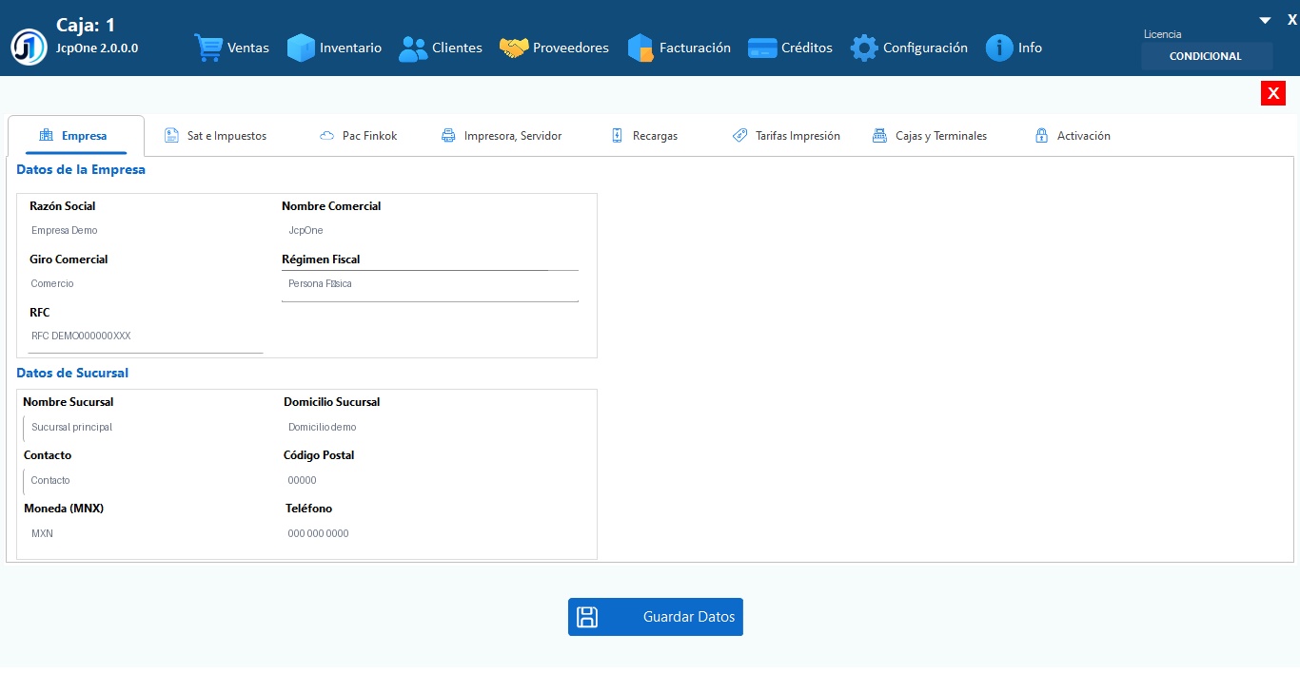
Task: Edit the Domicilio Sucursal field
Action: (x=430, y=428)
